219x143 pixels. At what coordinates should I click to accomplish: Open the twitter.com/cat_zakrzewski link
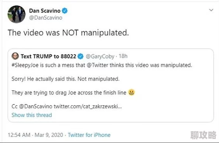tap(88, 107)
